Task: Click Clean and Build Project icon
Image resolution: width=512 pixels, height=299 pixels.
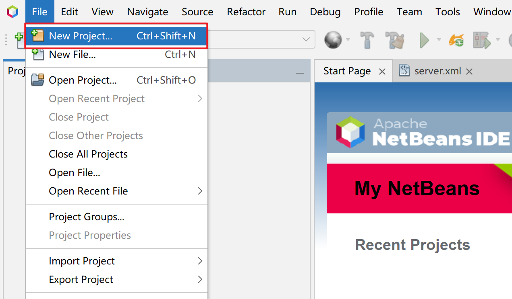Action: click(394, 40)
